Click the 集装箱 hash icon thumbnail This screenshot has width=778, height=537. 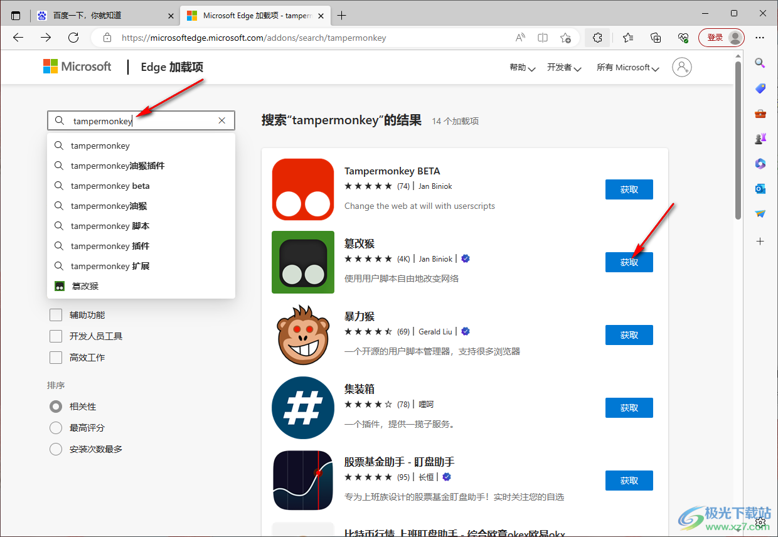coord(303,408)
